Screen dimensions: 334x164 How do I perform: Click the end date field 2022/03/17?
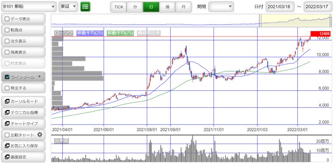tap(318, 7)
